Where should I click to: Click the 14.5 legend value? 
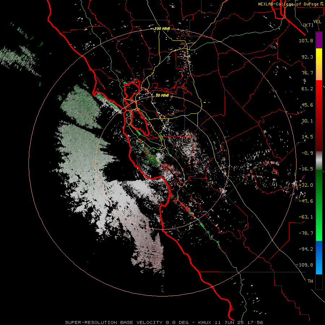pyautogui.click(x=307, y=137)
